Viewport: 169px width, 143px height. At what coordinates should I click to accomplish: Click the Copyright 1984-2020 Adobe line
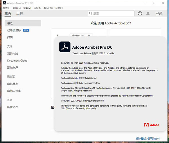tap(85, 63)
